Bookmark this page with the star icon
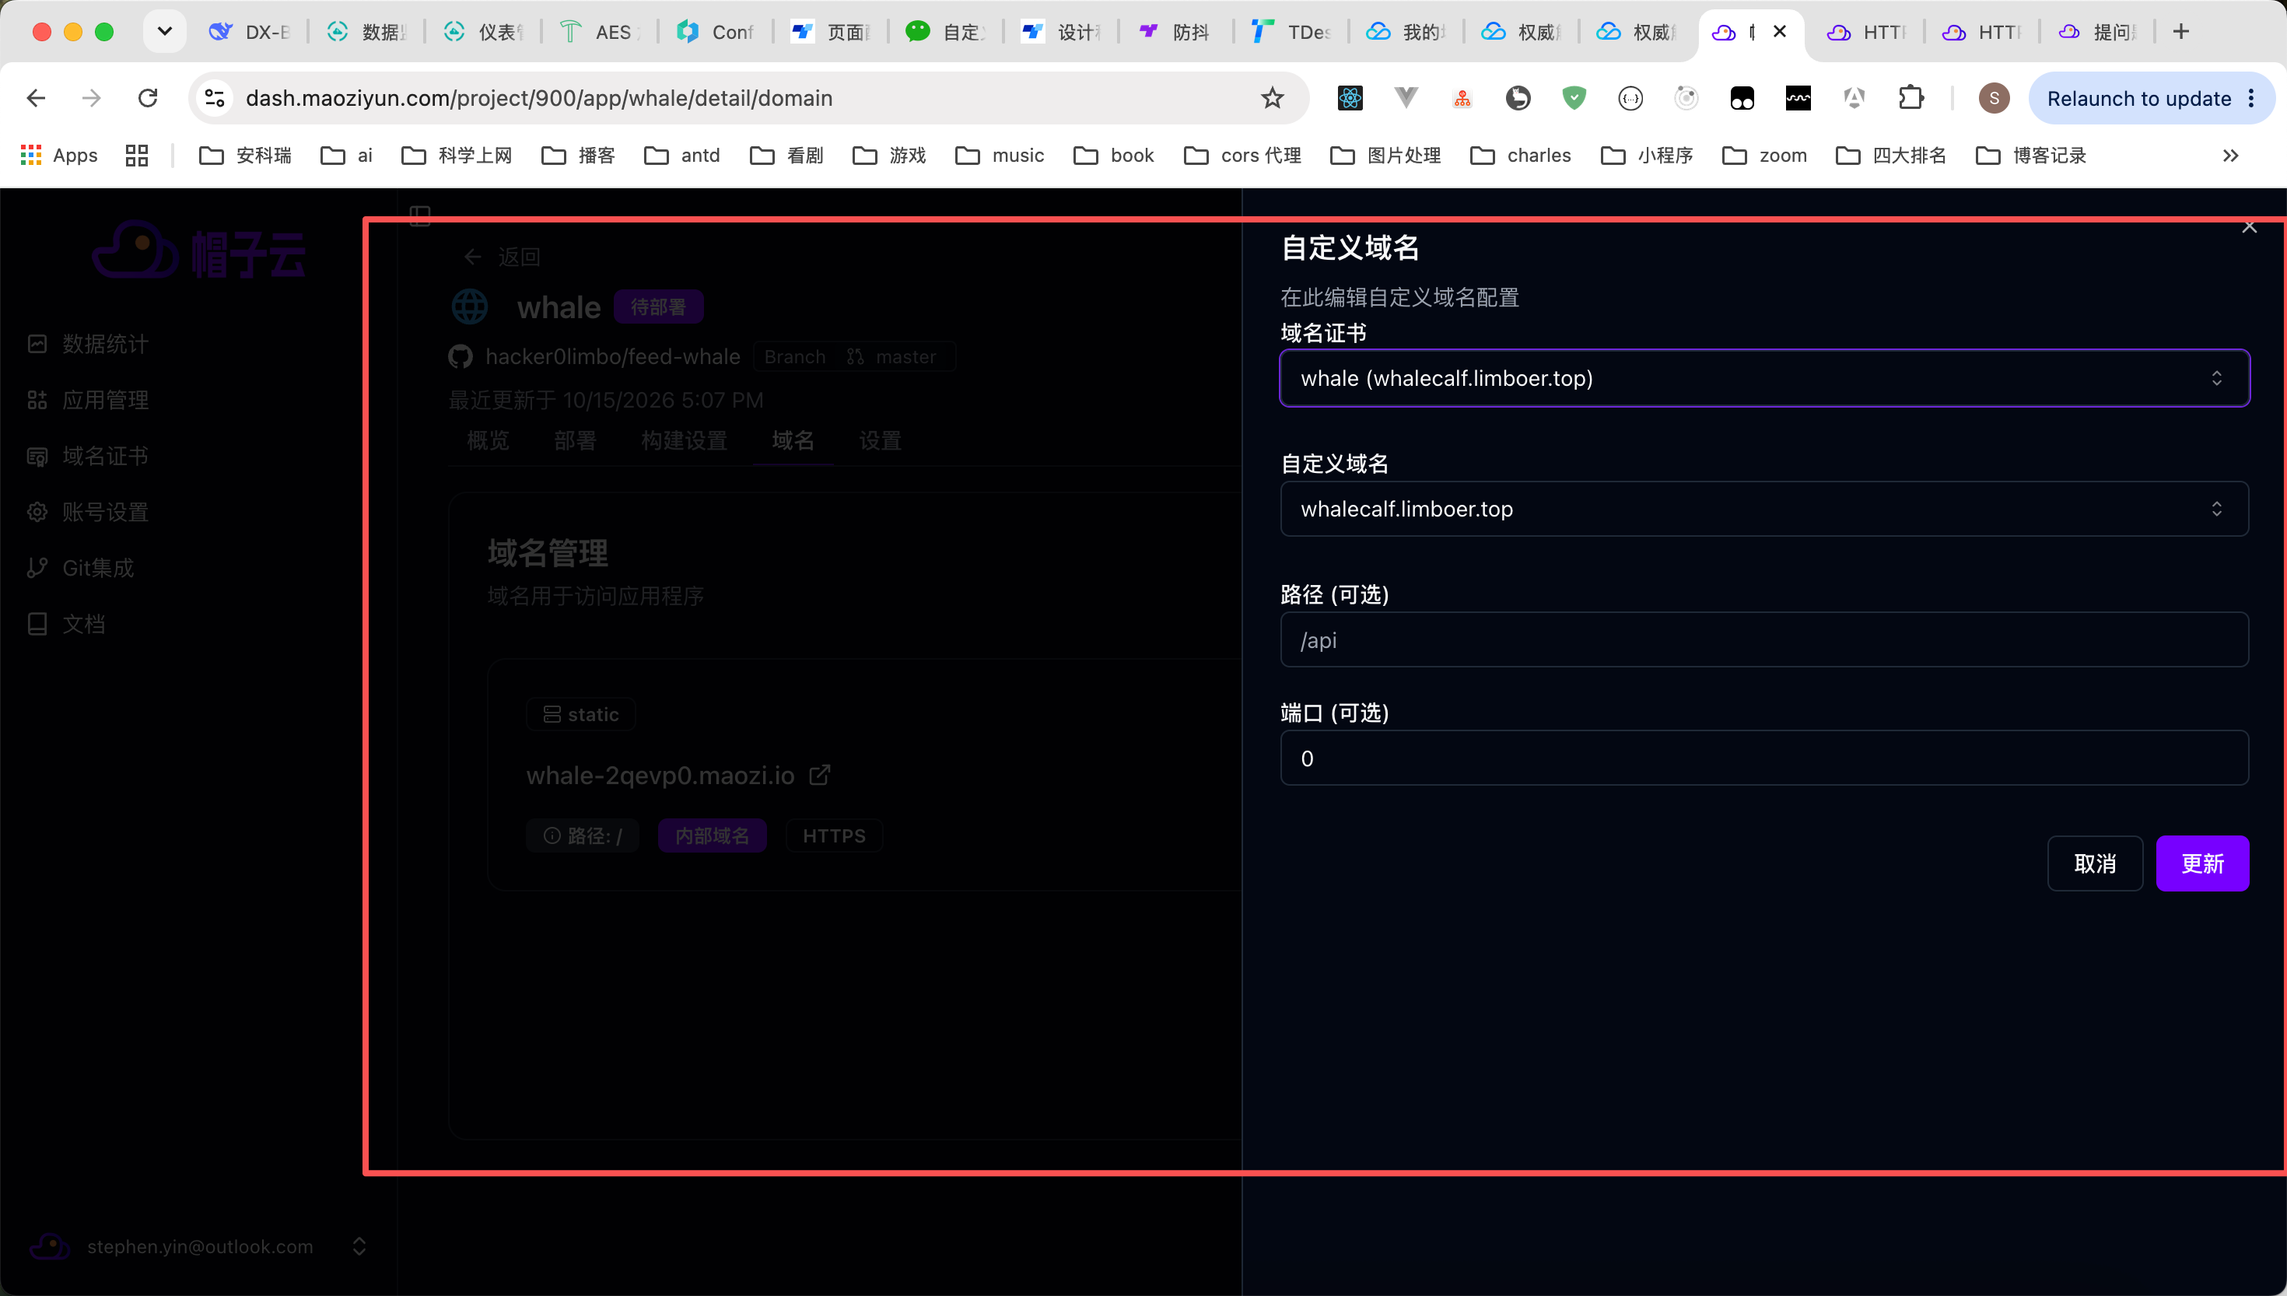Screen dimensions: 2287x1296 coord(1273,98)
